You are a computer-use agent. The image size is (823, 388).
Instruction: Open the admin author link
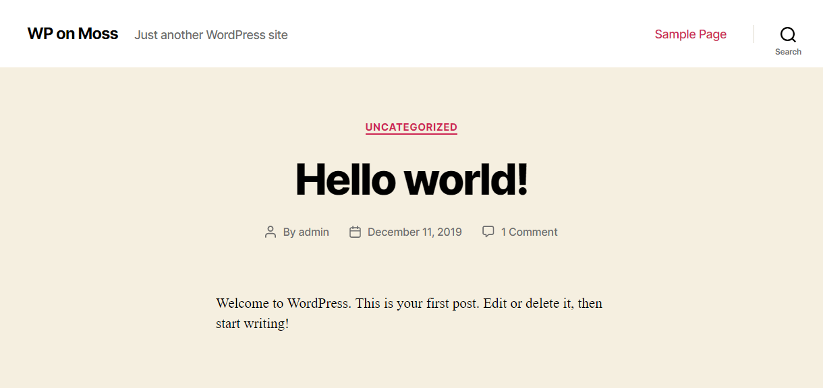(314, 232)
